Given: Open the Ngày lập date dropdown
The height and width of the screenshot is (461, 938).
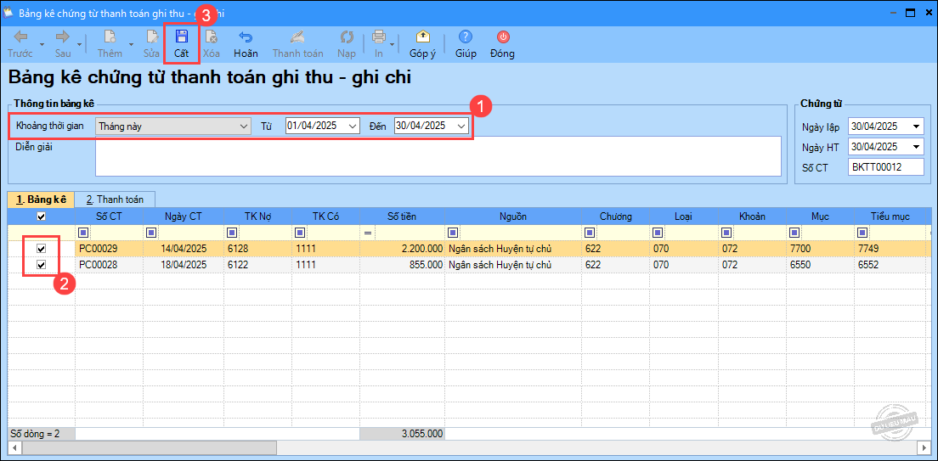Looking at the screenshot, I should 917,126.
